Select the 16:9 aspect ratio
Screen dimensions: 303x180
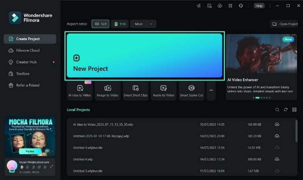100,24
